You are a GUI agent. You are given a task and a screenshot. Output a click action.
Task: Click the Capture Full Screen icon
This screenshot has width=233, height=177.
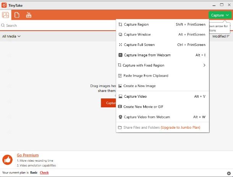(x=120, y=45)
